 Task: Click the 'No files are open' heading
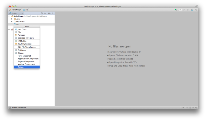tap(120, 46)
